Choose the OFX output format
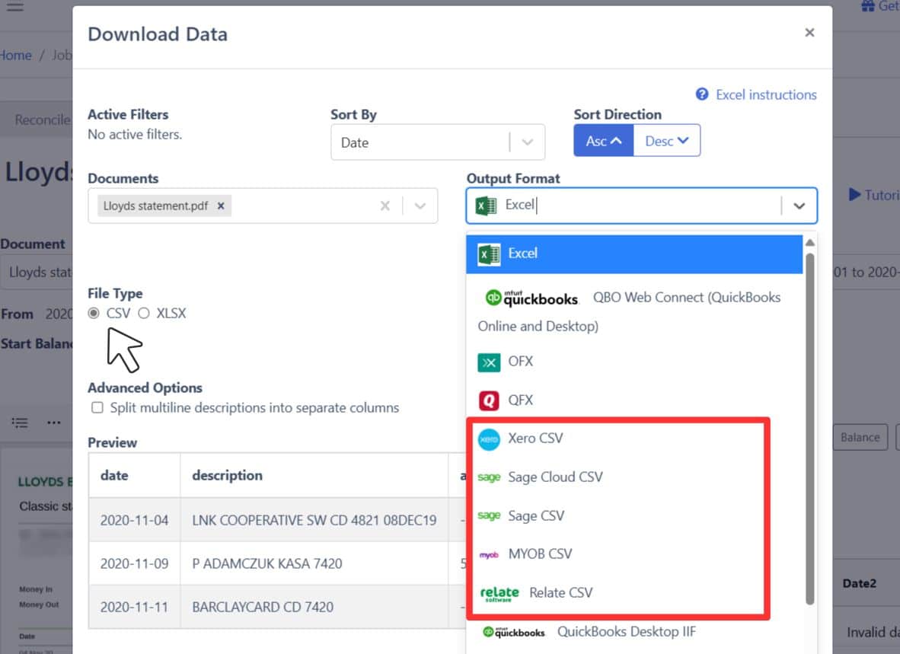 tap(634, 362)
